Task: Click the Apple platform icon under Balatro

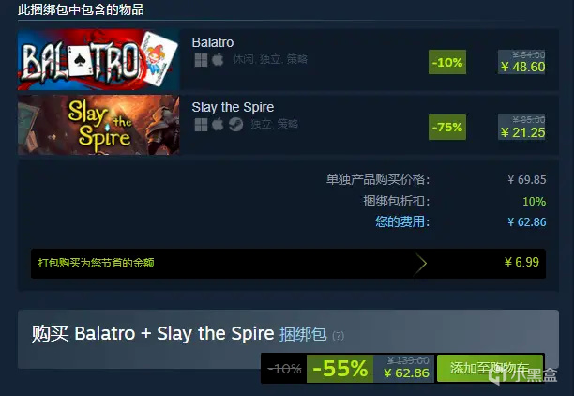Action: (218, 59)
